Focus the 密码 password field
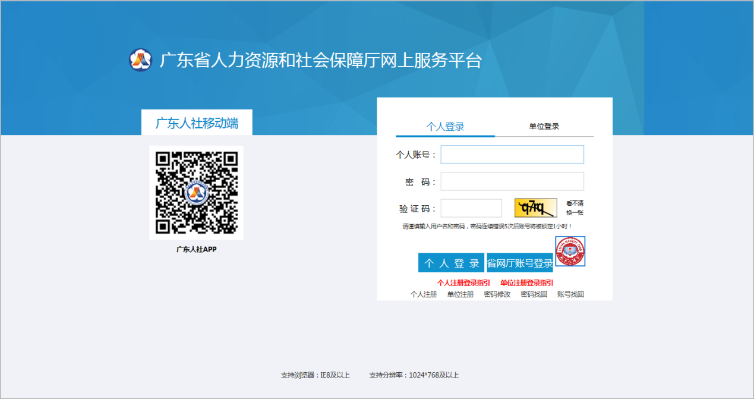The image size is (754, 399). pyautogui.click(x=512, y=181)
